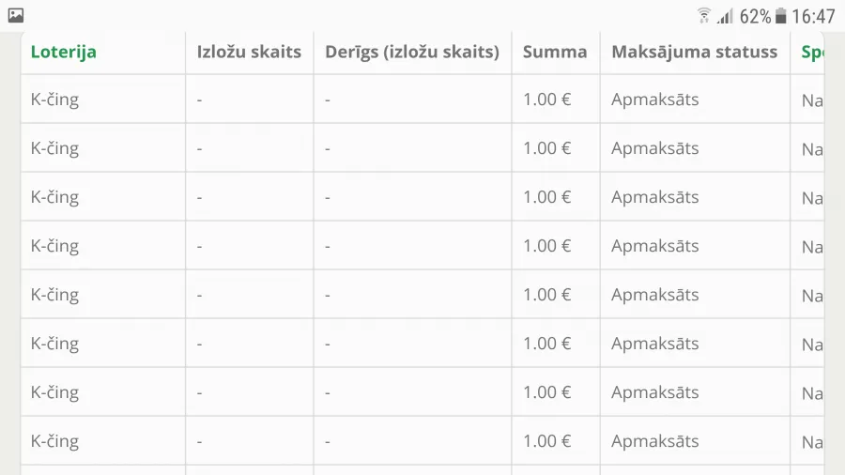Tap the 1.00 € amount in the first row
The height and width of the screenshot is (475, 845).
[547, 100]
